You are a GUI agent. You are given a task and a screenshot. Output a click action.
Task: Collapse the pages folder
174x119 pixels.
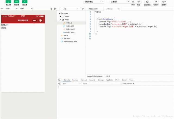pyautogui.click(x=59, y=14)
